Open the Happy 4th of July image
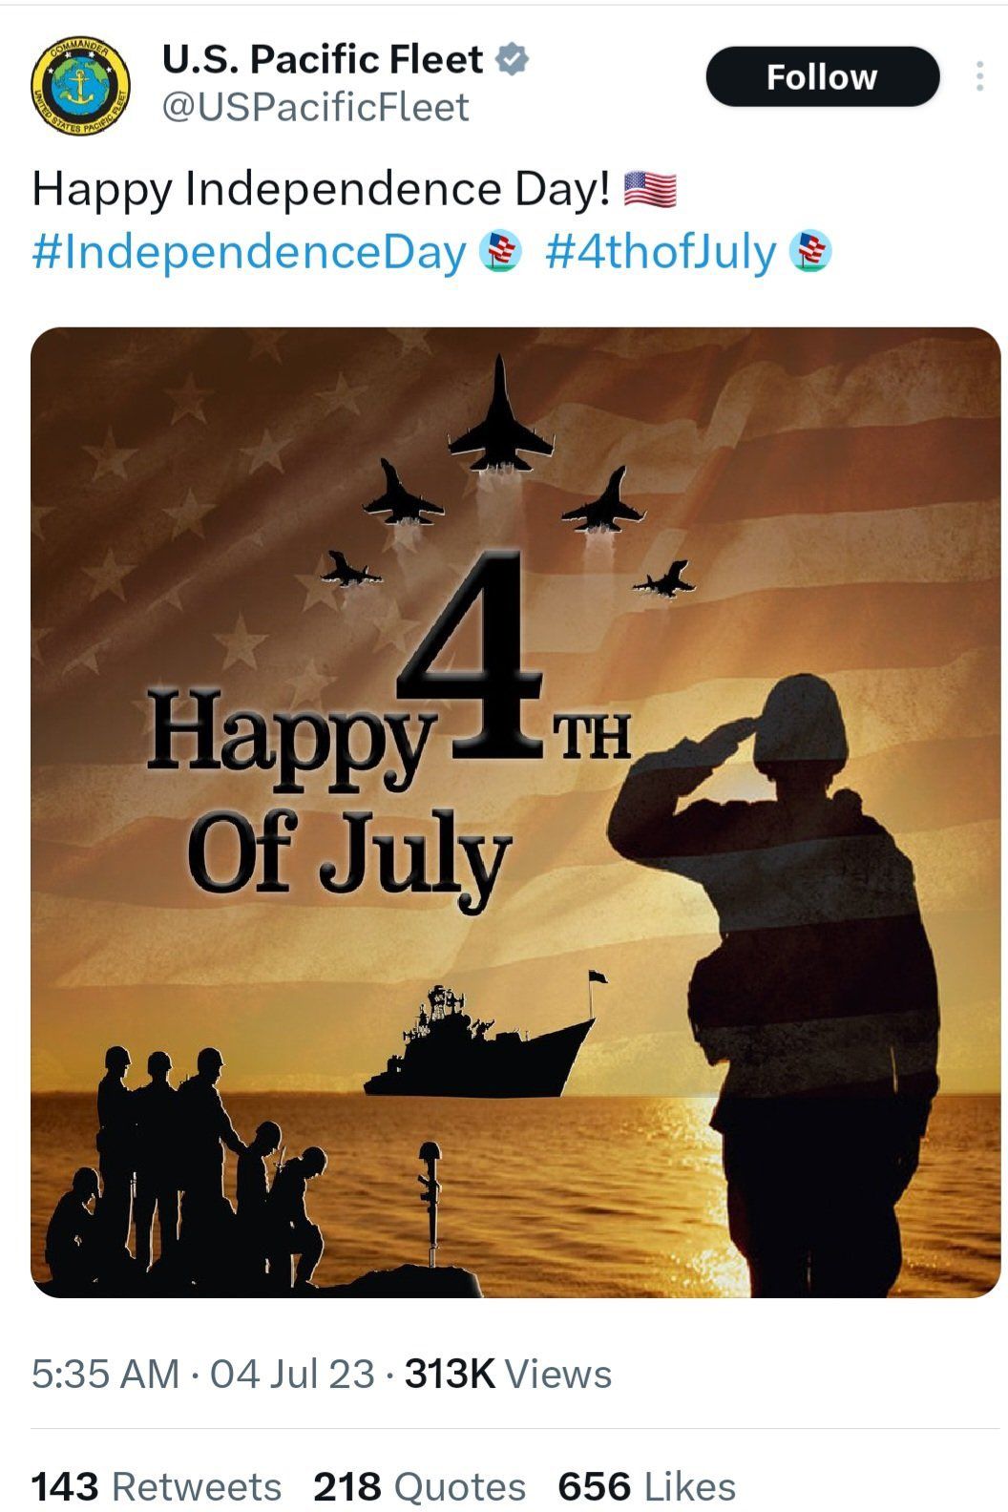Image resolution: width=1008 pixels, height=1512 pixels. pyautogui.click(x=515, y=812)
